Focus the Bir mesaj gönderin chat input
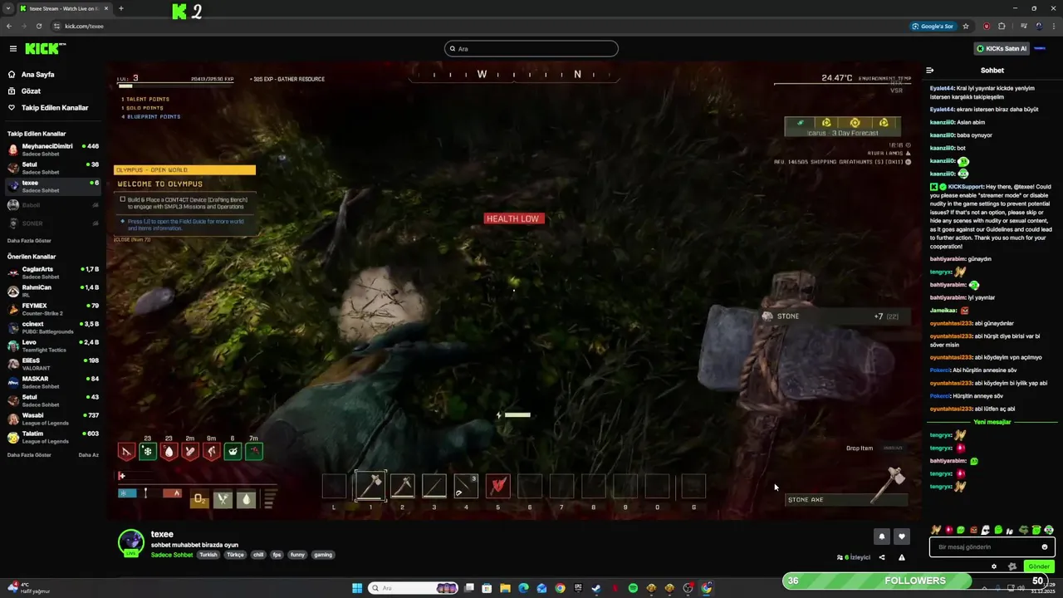The image size is (1063, 598). pos(992,547)
